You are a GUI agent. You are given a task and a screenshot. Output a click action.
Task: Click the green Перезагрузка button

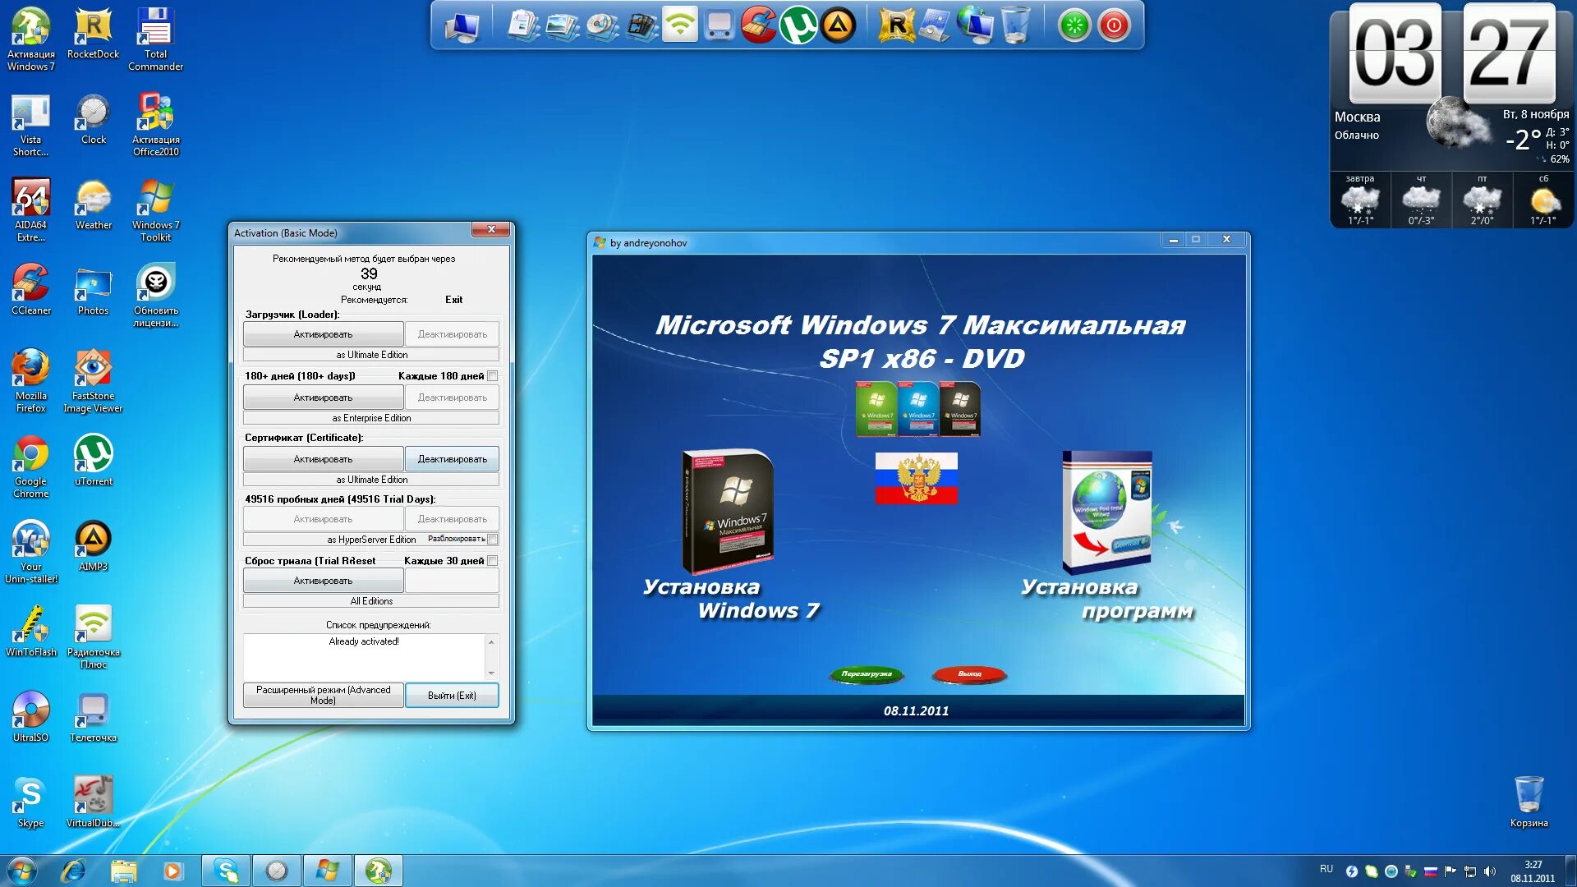867,674
